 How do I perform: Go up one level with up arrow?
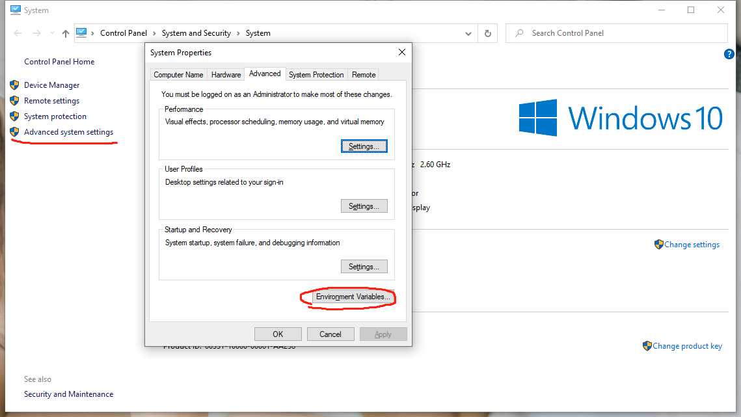coord(65,33)
